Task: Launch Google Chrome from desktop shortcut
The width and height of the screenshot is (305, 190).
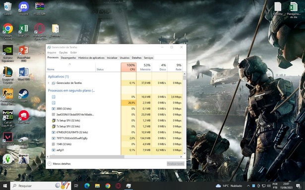Action: 7,32
